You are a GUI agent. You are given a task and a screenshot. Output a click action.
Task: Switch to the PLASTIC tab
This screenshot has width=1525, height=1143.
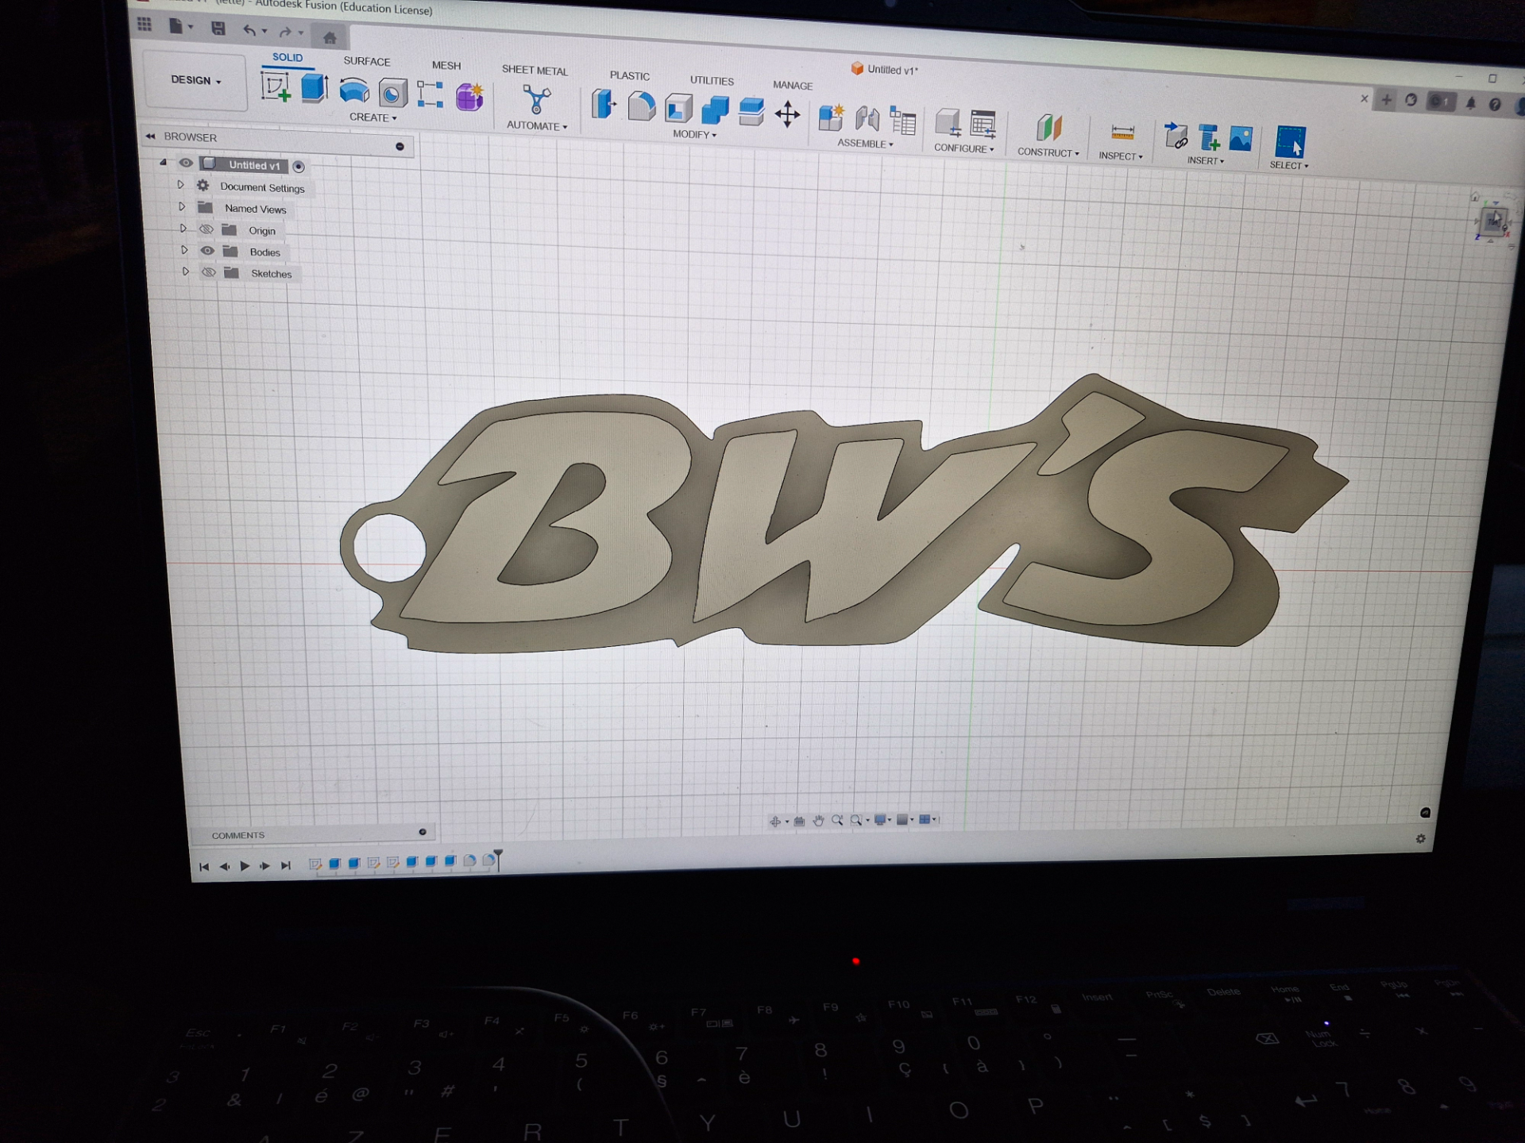[x=630, y=75]
